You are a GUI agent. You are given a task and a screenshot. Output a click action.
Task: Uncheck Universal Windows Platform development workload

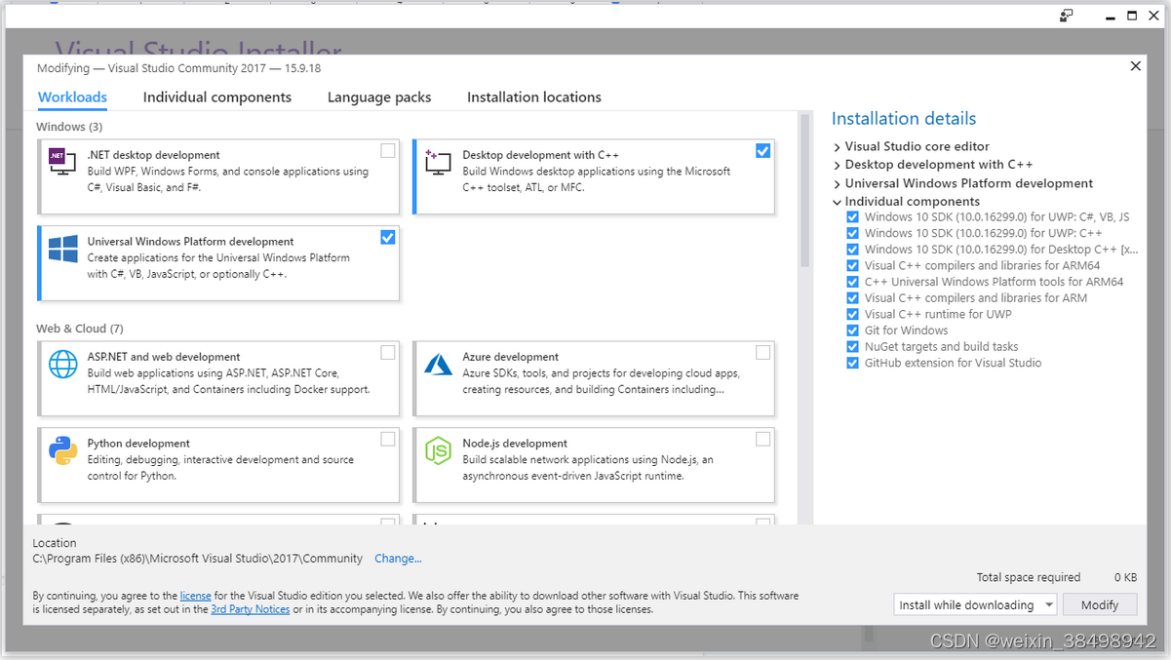[388, 237]
